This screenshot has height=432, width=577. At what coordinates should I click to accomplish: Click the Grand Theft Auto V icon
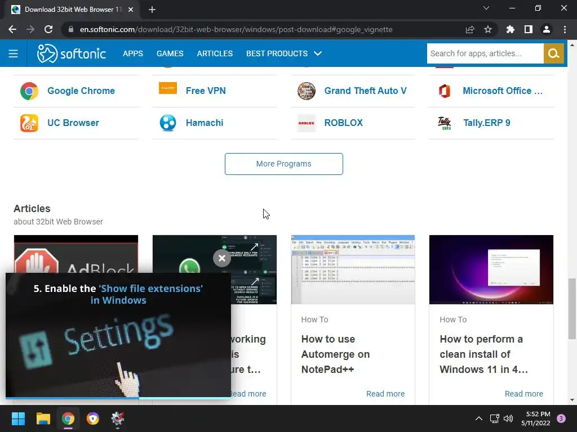pyautogui.click(x=306, y=91)
